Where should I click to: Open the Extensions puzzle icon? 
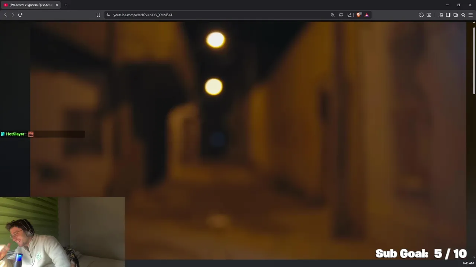[421, 15]
